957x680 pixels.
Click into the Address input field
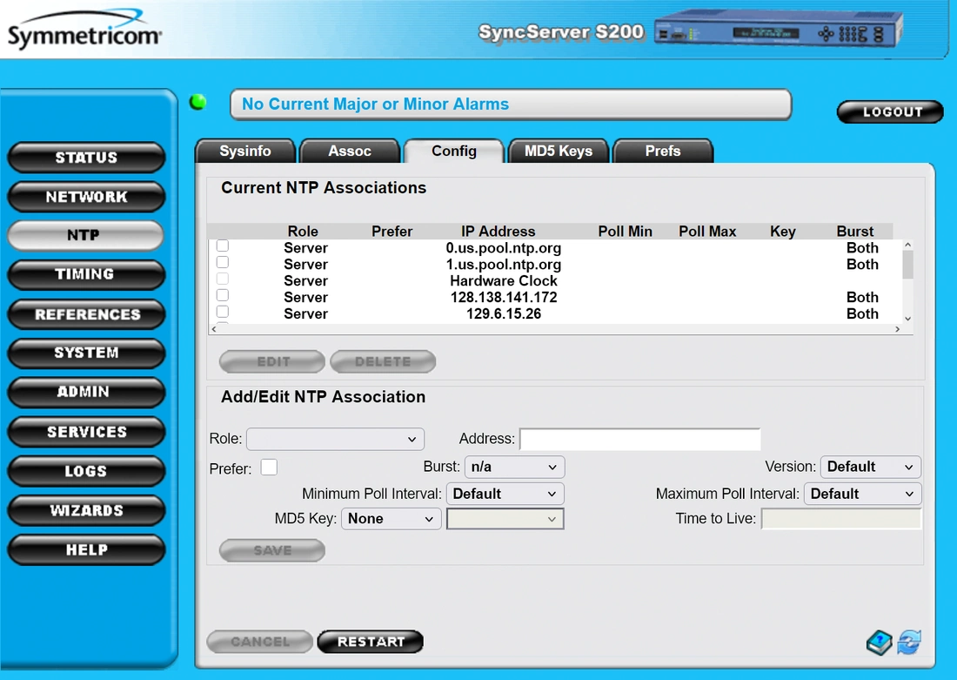click(639, 439)
